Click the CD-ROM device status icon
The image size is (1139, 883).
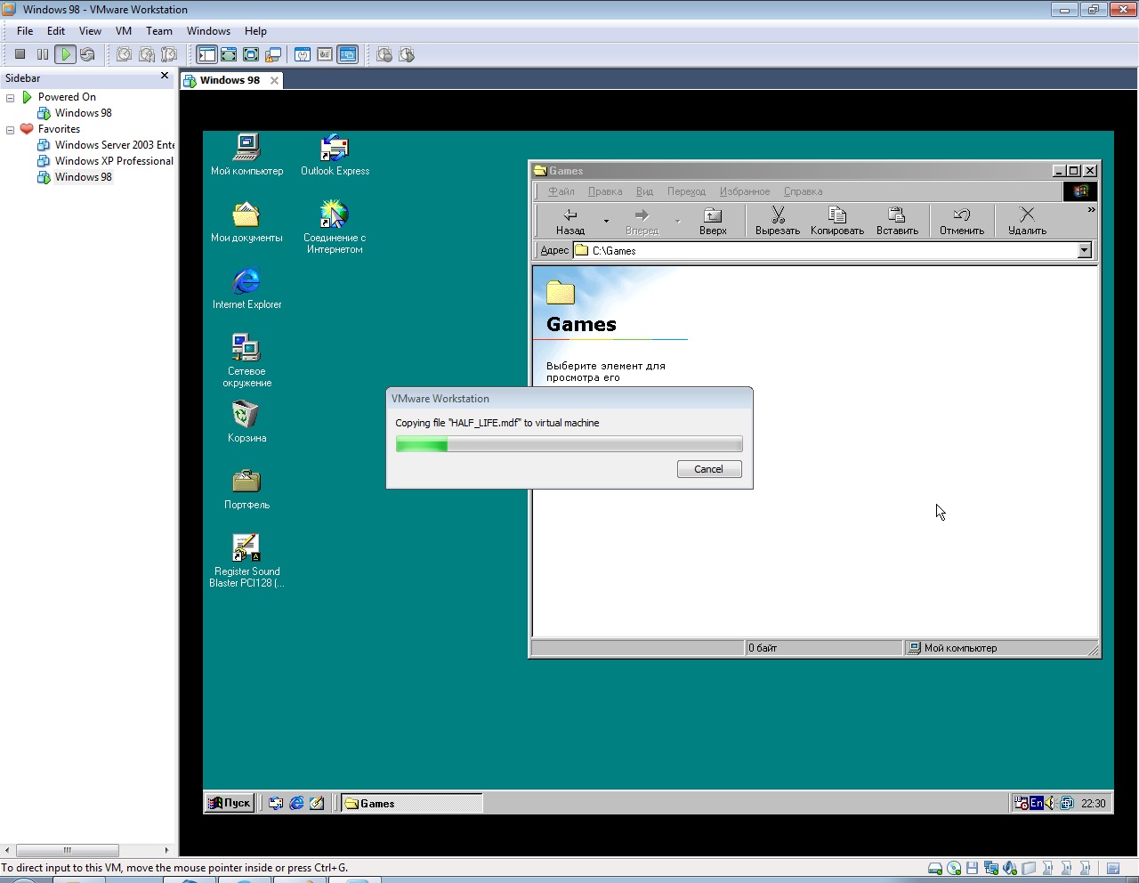pyautogui.click(x=954, y=869)
